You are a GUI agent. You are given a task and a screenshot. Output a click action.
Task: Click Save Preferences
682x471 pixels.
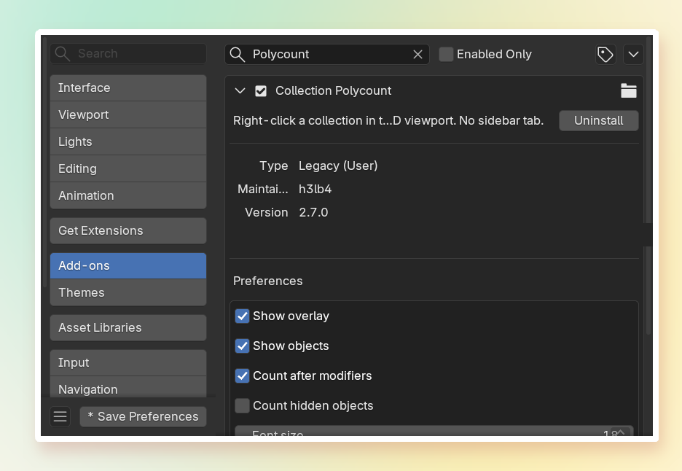pos(143,416)
